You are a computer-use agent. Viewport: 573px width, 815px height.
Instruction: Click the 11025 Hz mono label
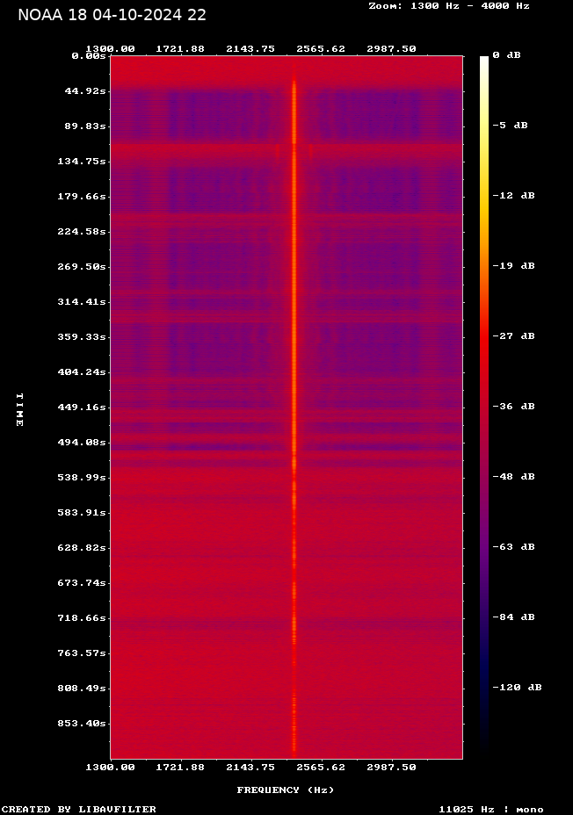(491, 809)
